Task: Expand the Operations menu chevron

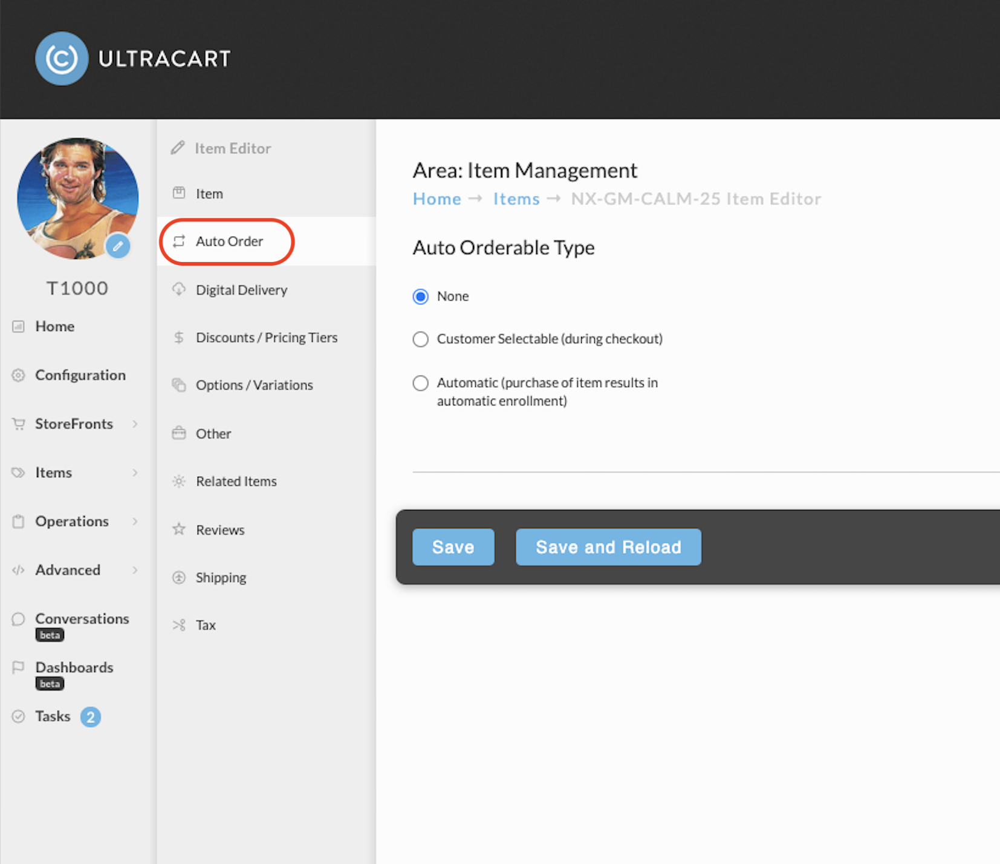Action: (x=135, y=521)
